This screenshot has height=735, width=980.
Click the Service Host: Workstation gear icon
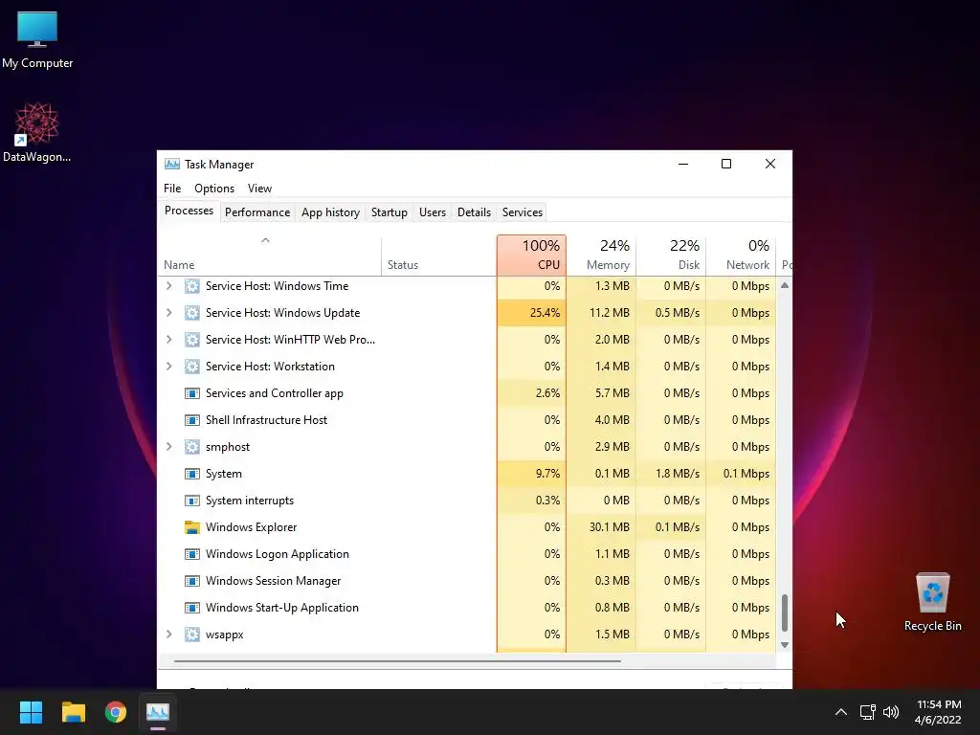(x=191, y=367)
